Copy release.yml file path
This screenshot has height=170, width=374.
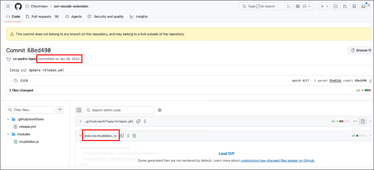pyautogui.click(x=138, y=121)
